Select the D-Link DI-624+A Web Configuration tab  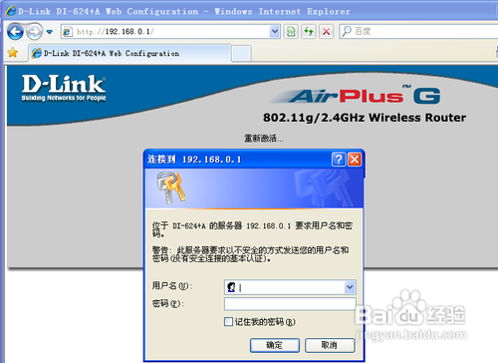(129, 53)
